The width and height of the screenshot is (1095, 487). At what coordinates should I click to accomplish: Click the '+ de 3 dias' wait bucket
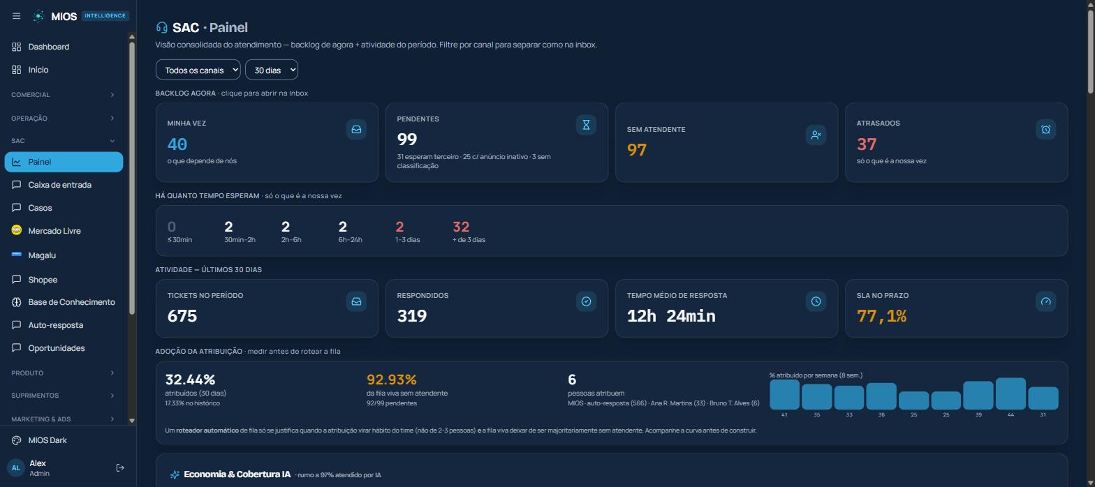point(469,232)
